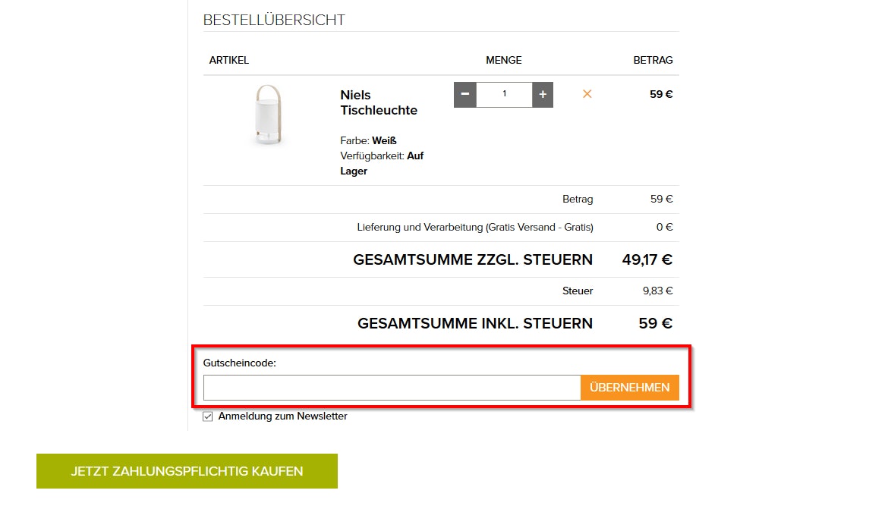The width and height of the screenshot is (888, 506).
Task: Click the 9,83 € tax amount
Action: click(x=657, y=291)
